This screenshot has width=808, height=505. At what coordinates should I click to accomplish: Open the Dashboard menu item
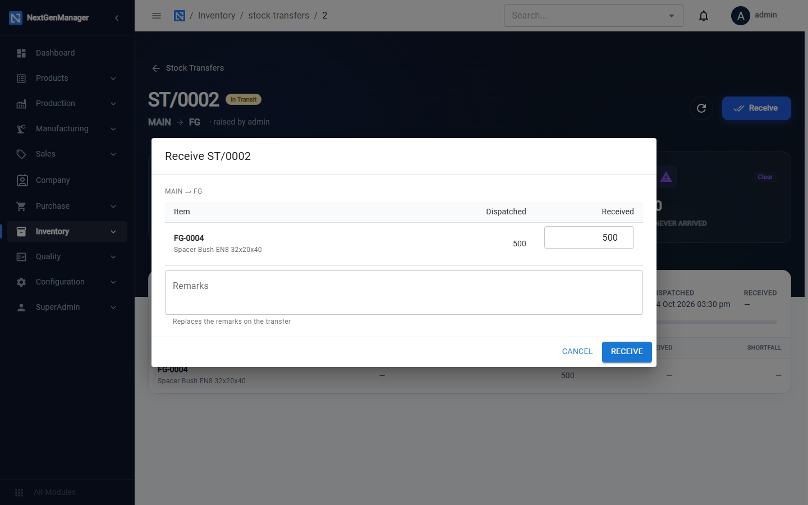[67, 53]
